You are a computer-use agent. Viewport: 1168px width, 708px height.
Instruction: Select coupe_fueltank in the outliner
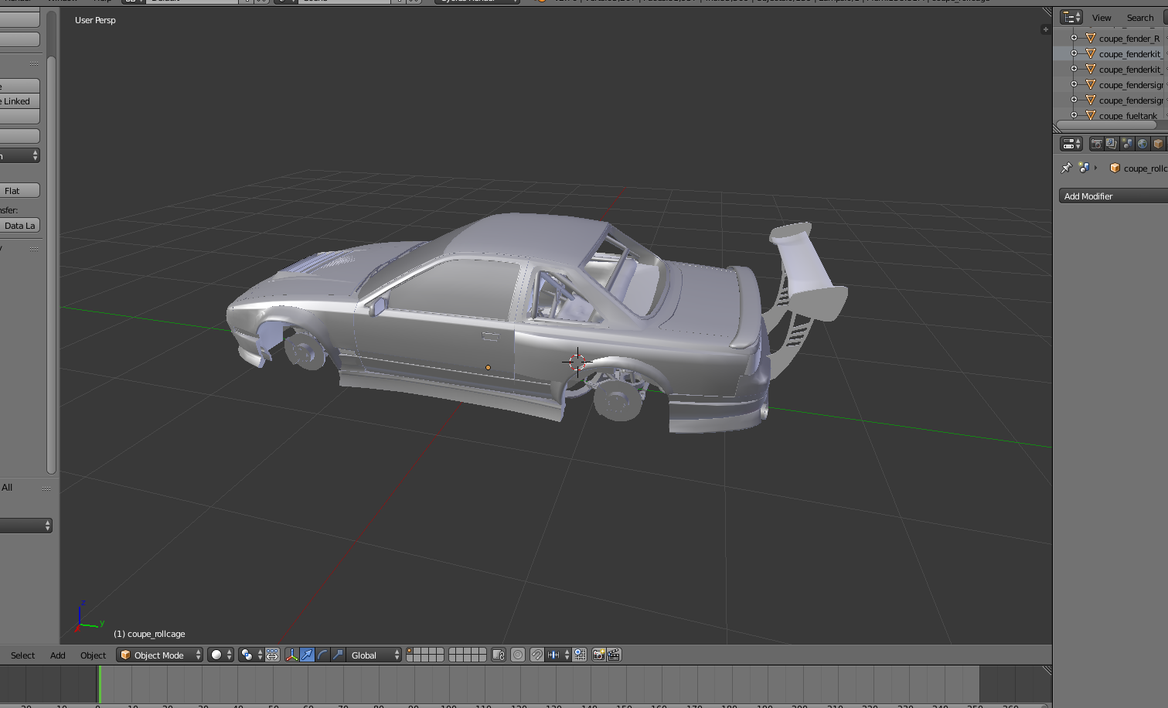1128,116
